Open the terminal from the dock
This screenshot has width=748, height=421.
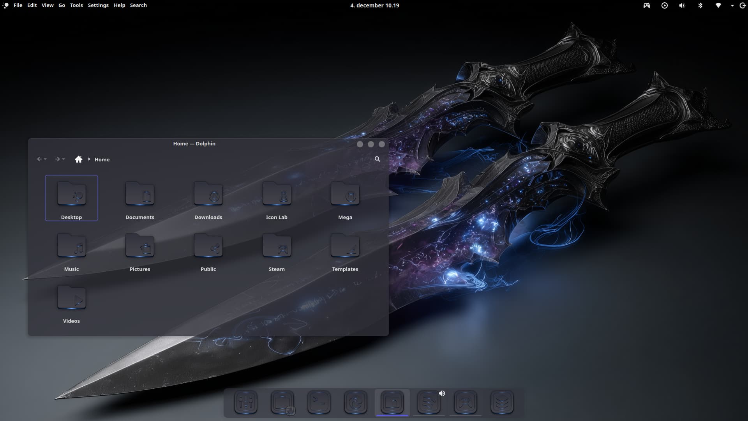pos(319,402)
